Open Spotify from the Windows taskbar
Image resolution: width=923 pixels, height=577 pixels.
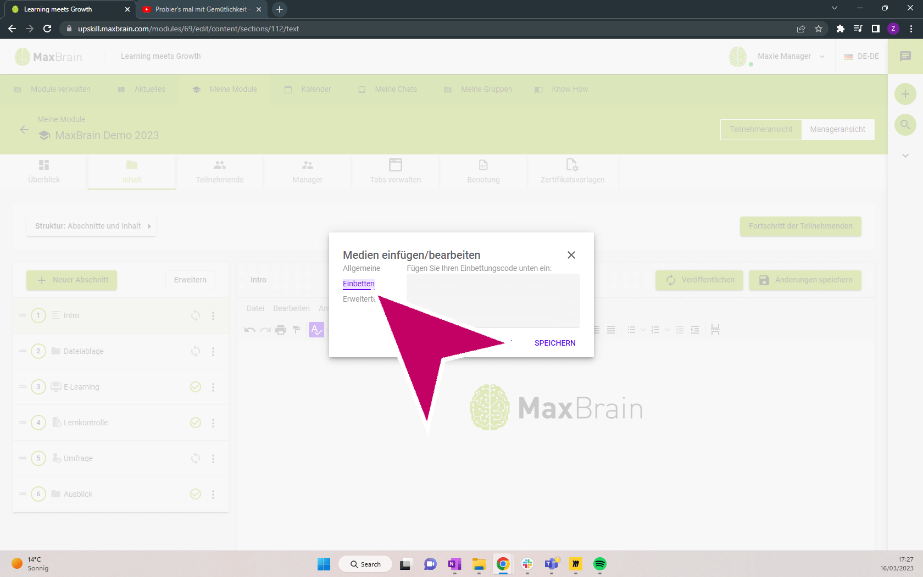600,564
